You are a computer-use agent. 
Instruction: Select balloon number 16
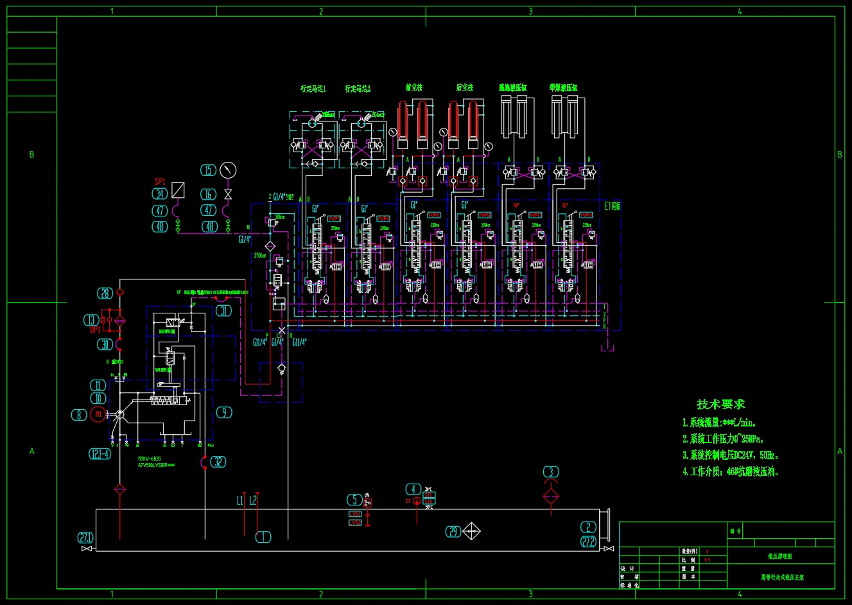click(x=208, y=194)
